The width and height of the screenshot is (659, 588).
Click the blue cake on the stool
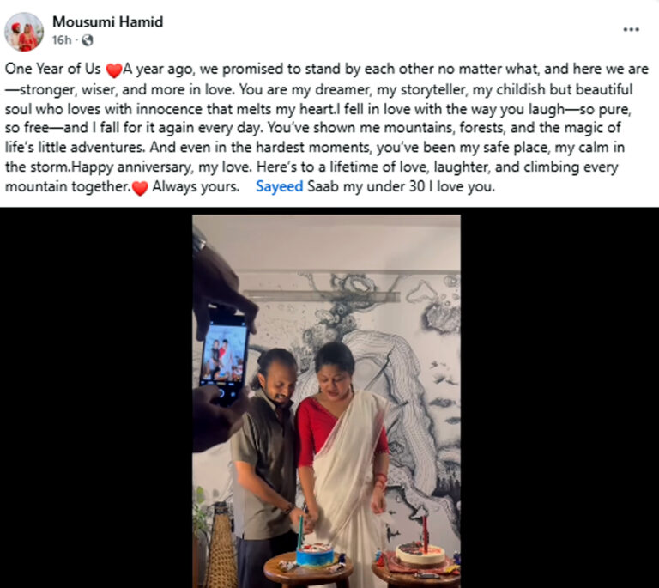(x=314, y=554)
